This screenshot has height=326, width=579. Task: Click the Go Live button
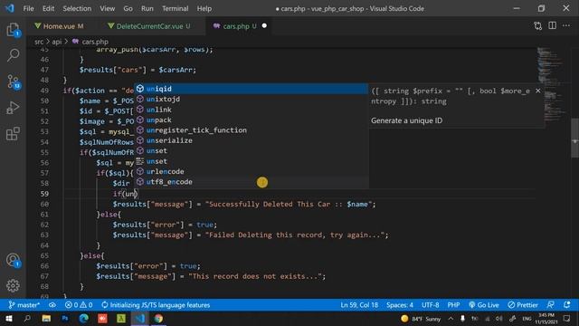(x=484, y=305)
